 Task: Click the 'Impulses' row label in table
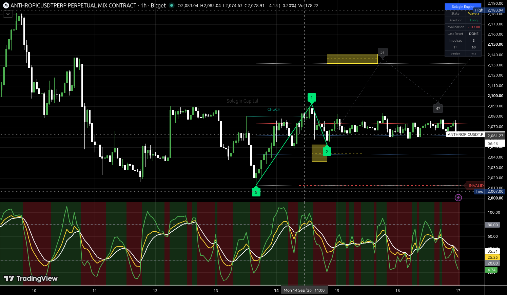(455, 41)
